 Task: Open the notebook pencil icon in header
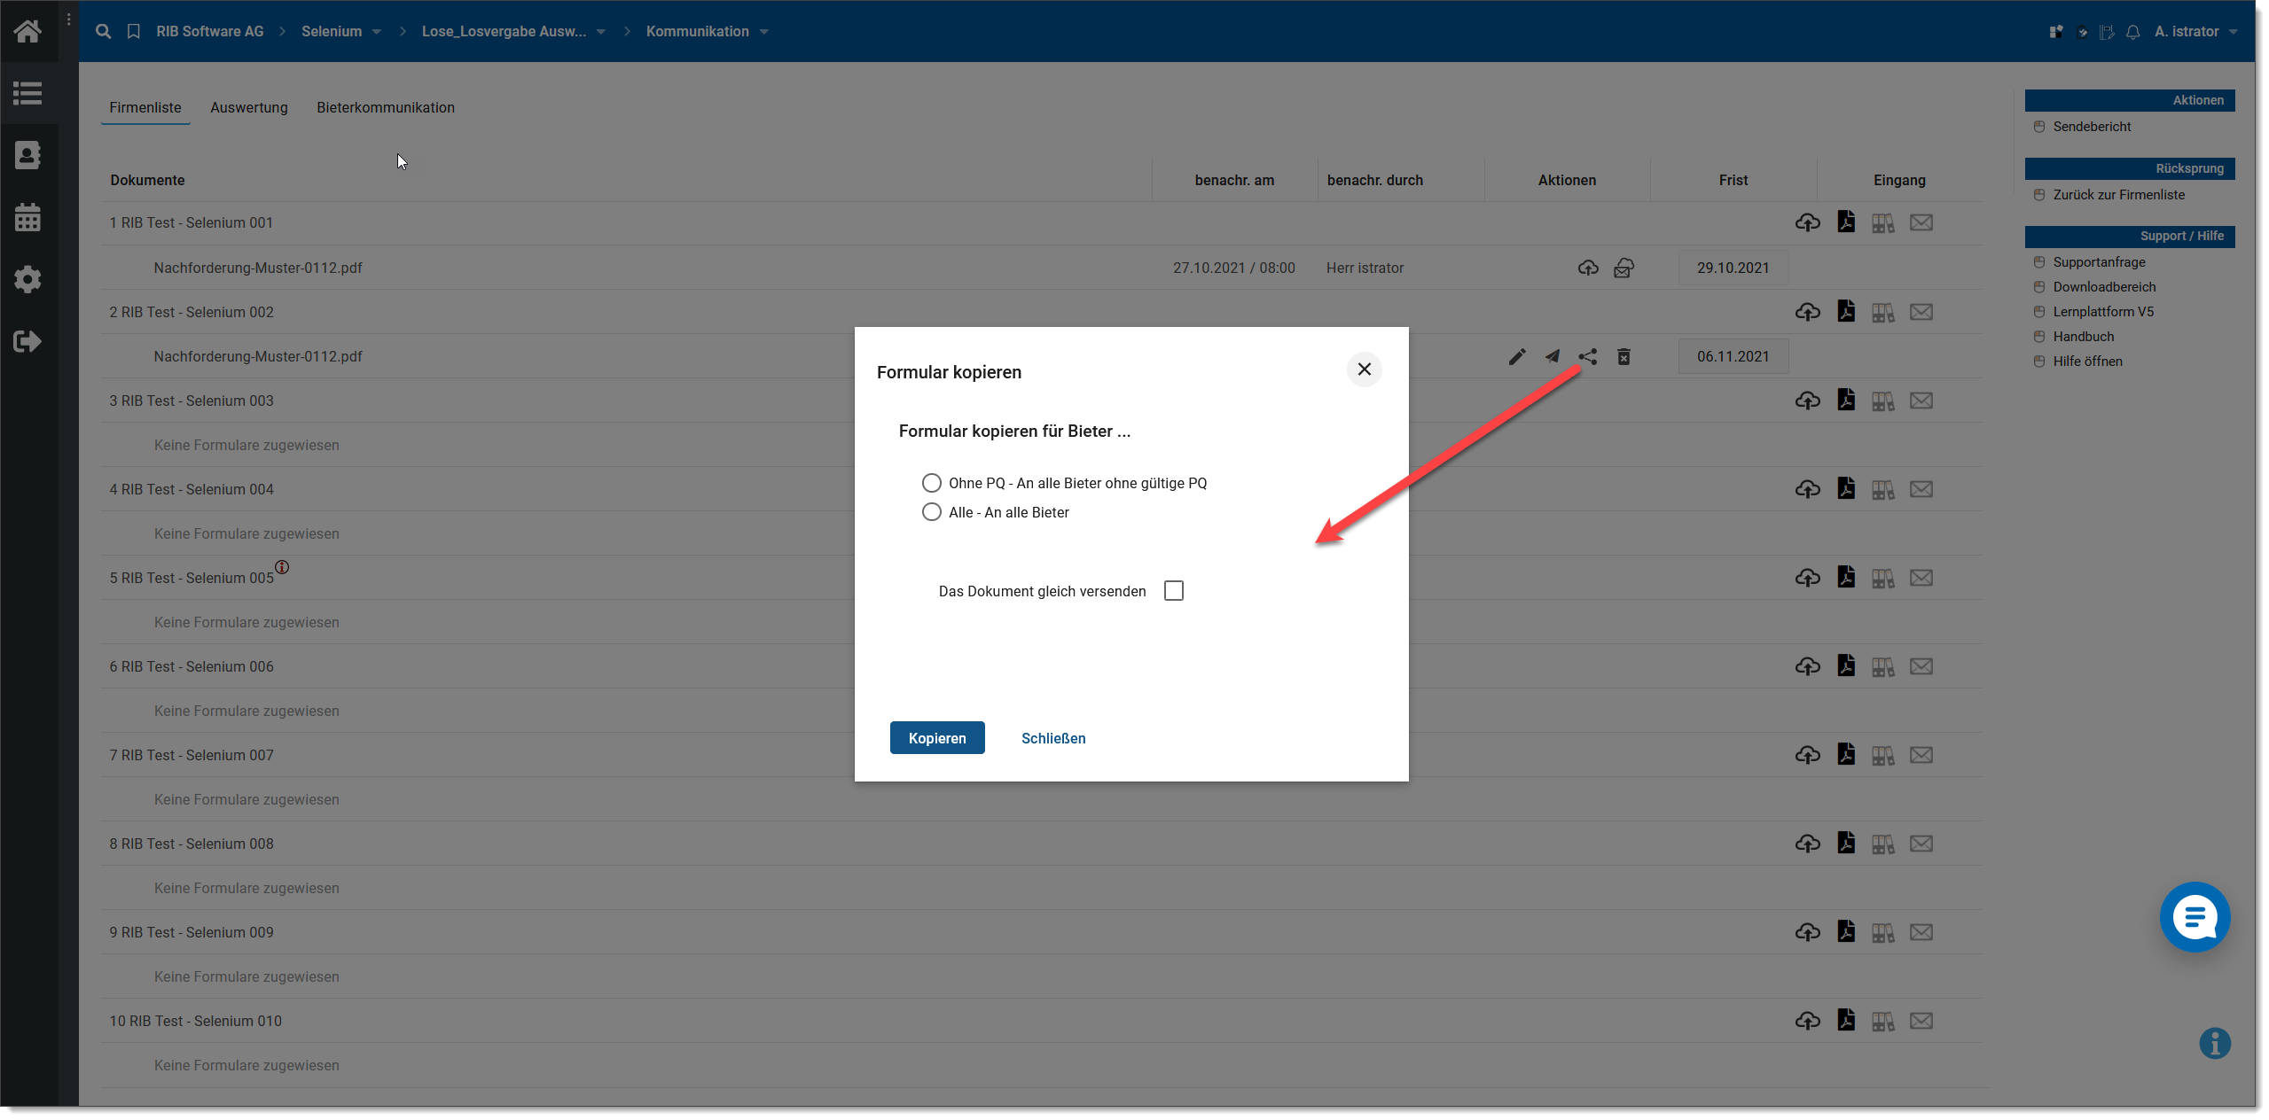pos(2107,32)
